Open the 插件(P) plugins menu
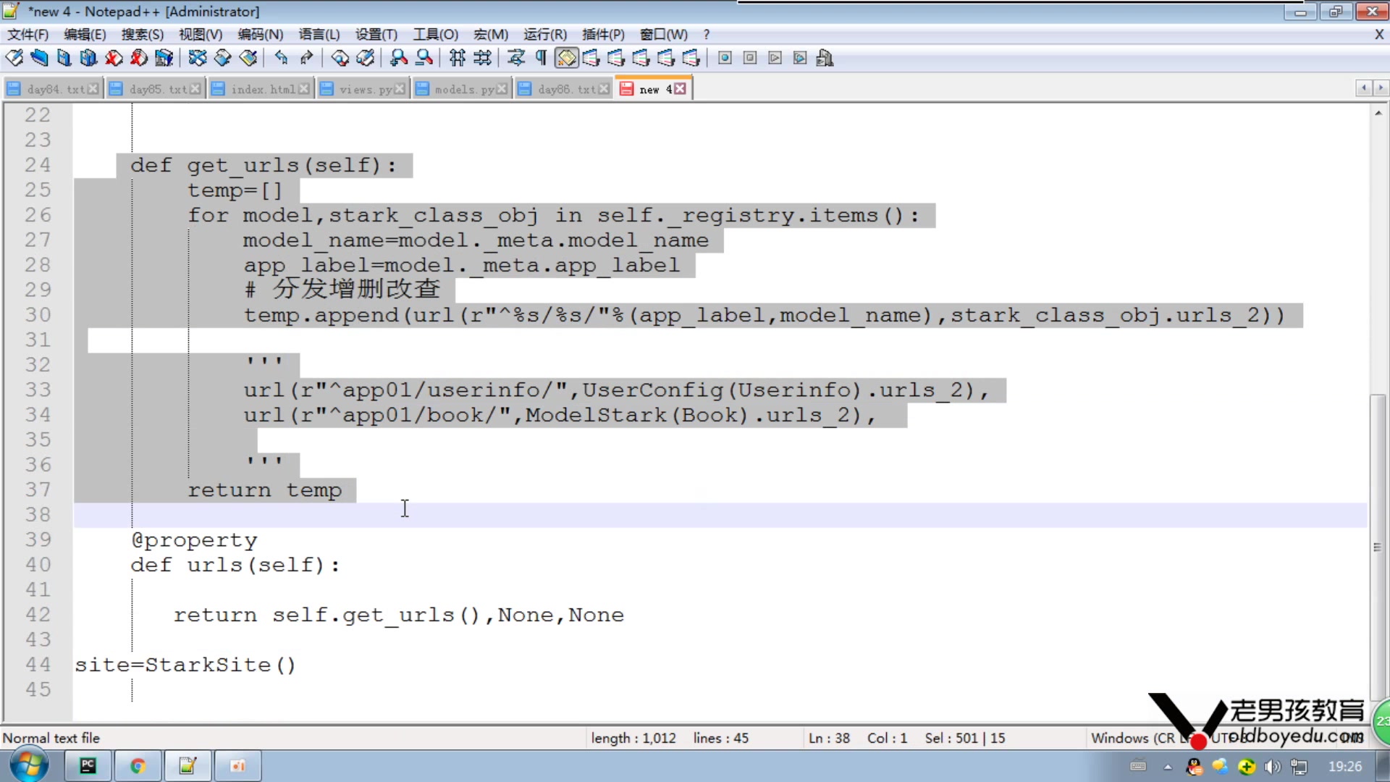Screen dimensions: 1390x782 603,34
